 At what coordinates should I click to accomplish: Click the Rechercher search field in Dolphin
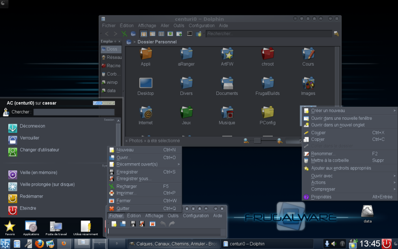point(269,34)
